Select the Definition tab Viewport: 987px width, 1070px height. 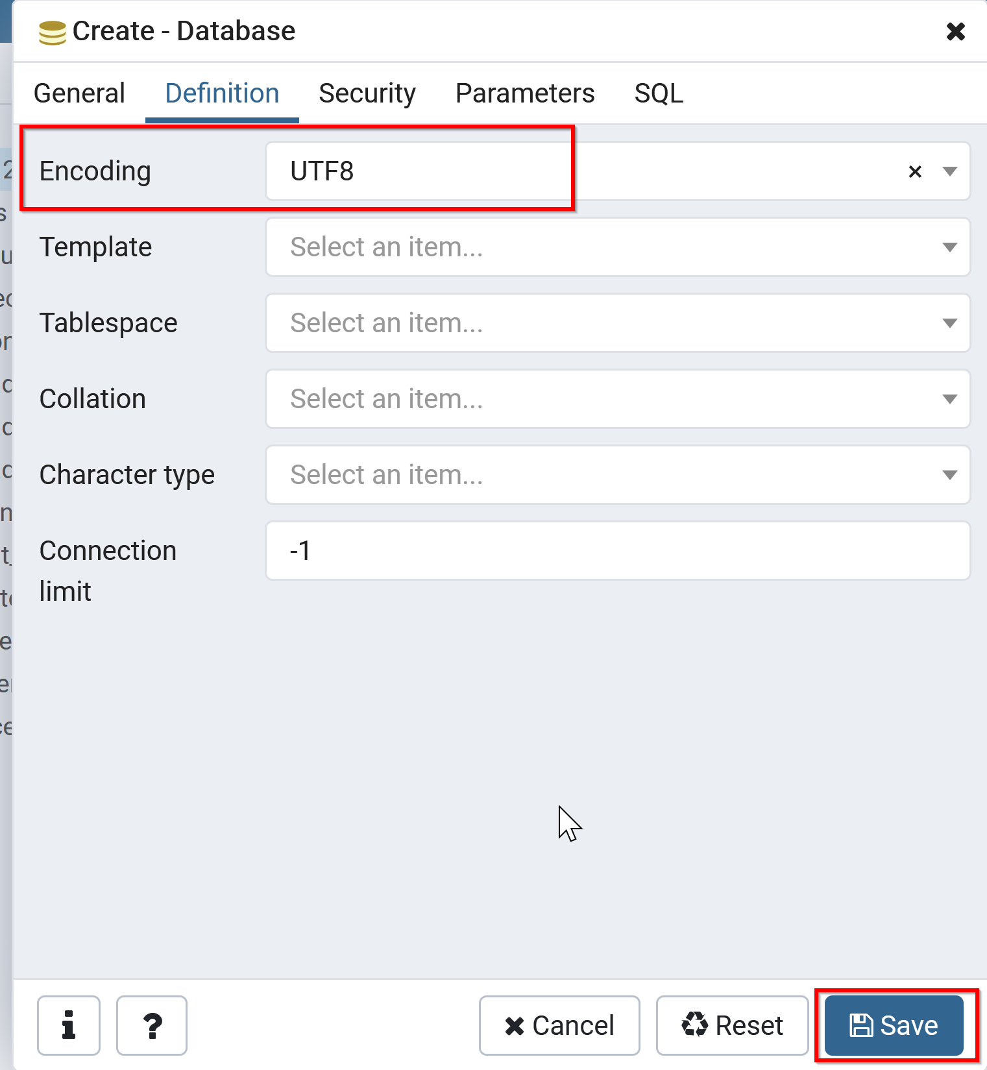tap(222, 93)
